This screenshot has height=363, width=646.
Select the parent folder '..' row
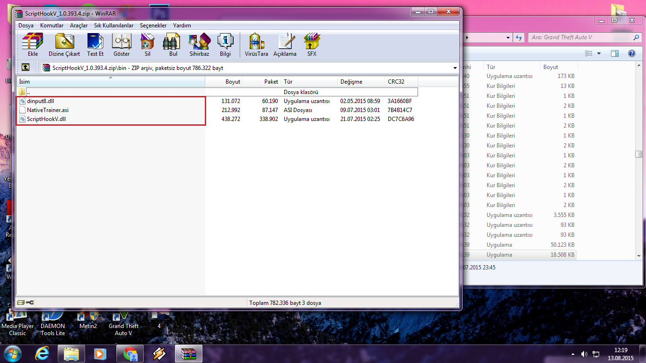pos(218,92)
